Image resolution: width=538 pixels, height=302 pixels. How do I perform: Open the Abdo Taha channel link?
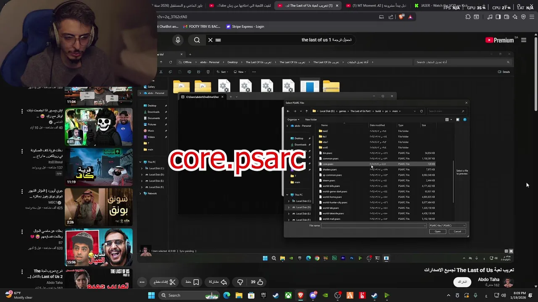tap(488, 280)
